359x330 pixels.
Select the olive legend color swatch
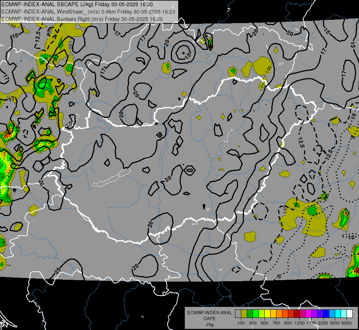click(x=244, y=314)
